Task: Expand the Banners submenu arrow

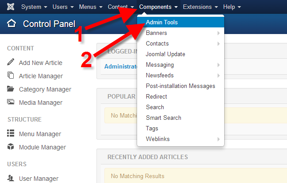Action: click(218, 33)
